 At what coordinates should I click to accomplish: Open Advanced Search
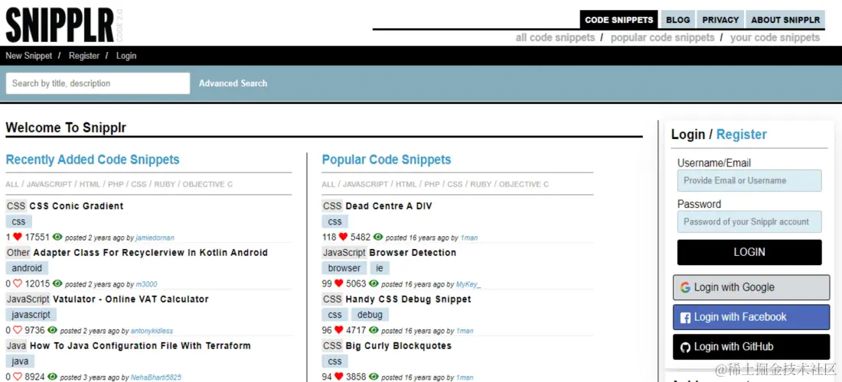tap(233, 83)
